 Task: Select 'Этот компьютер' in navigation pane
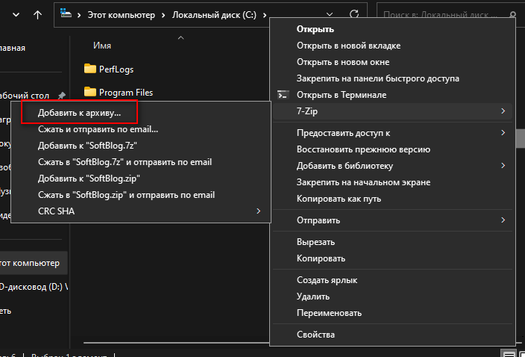coord(34,263)
